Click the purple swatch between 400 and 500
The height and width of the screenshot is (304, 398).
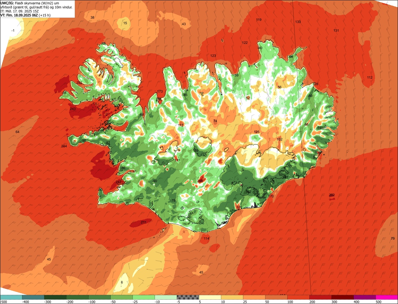[365, 297]
